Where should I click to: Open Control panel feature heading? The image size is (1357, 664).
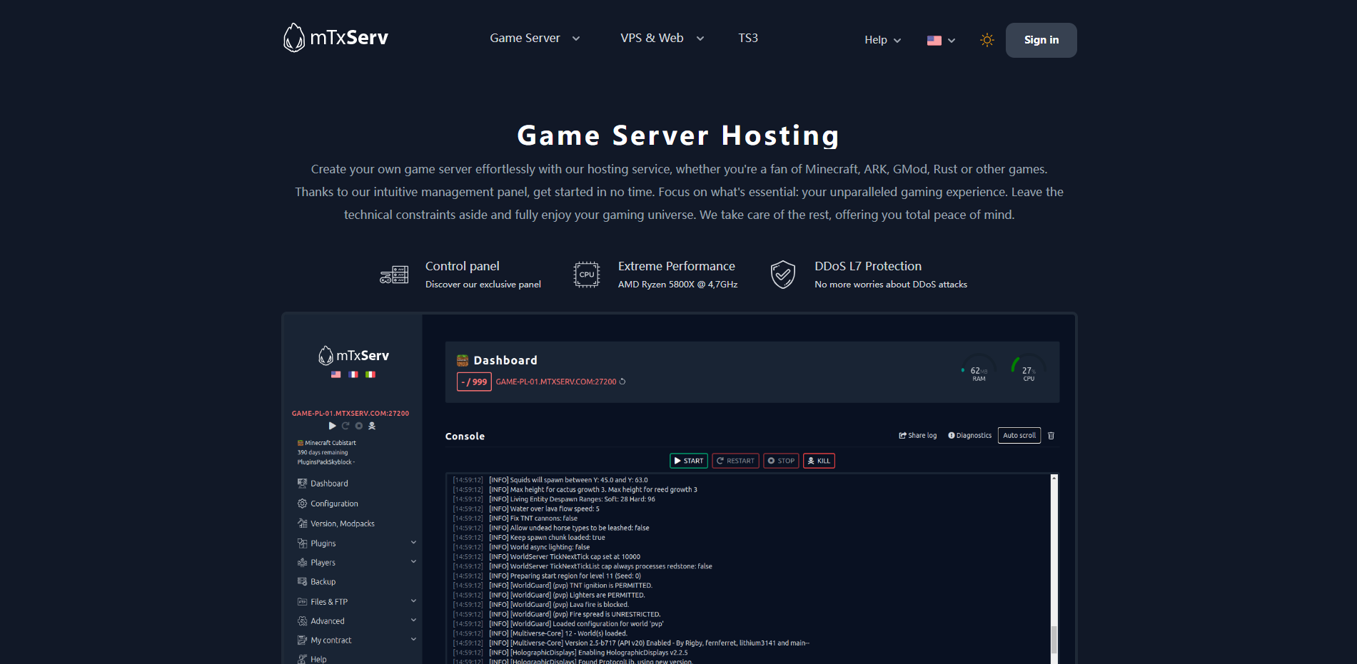click(x=463, y=266)
